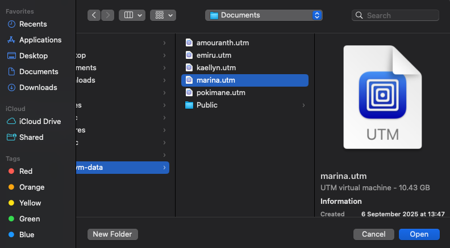Open the Documents location popup menu
This screenshot has height=248, width=450.
pos(264,15)
